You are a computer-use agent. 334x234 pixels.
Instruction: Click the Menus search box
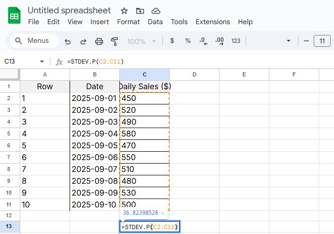tap(35, 41)
